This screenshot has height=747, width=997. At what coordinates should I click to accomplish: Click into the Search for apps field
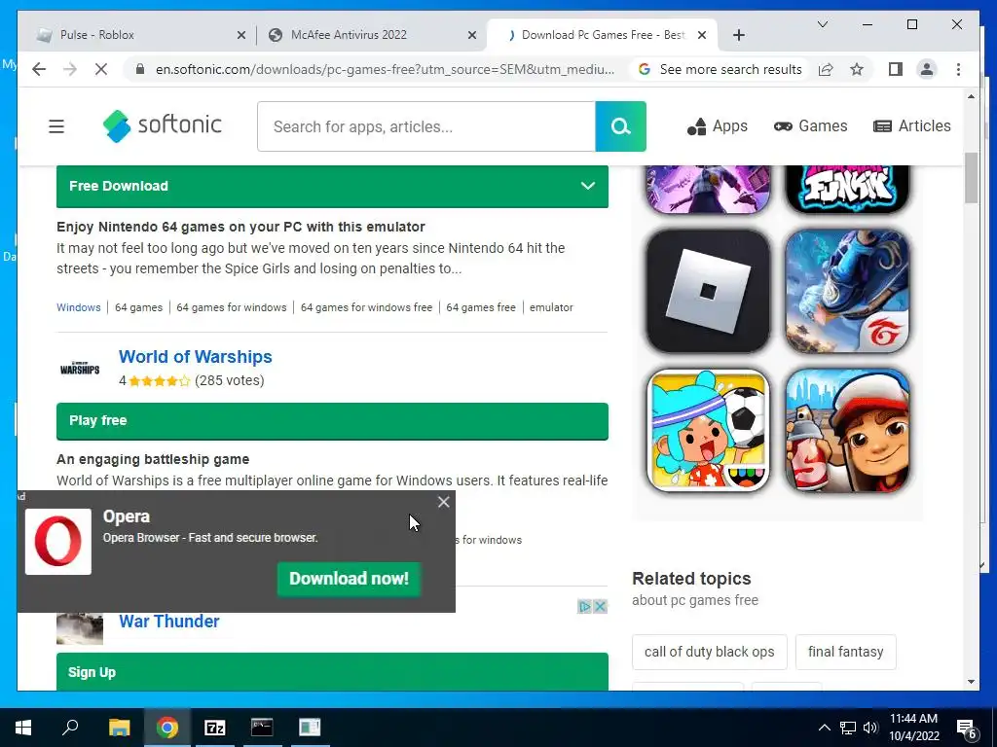426,126
